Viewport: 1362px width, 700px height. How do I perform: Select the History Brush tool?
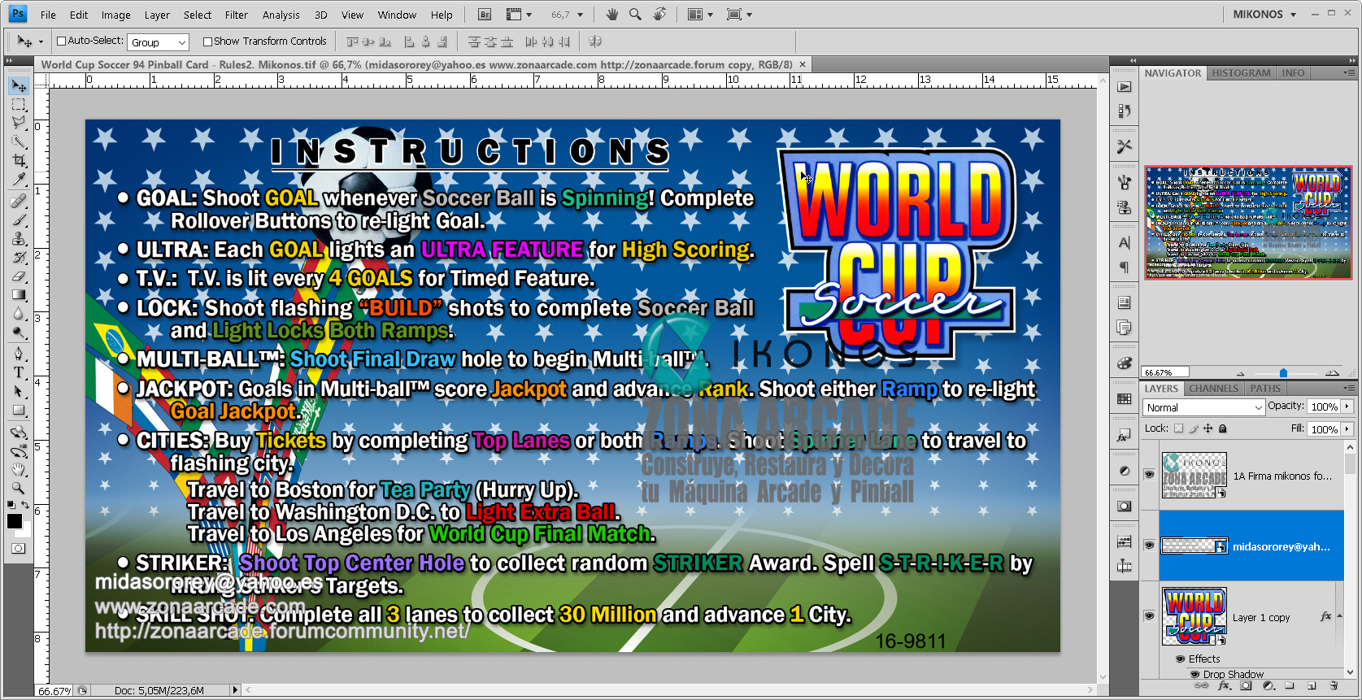19,258
